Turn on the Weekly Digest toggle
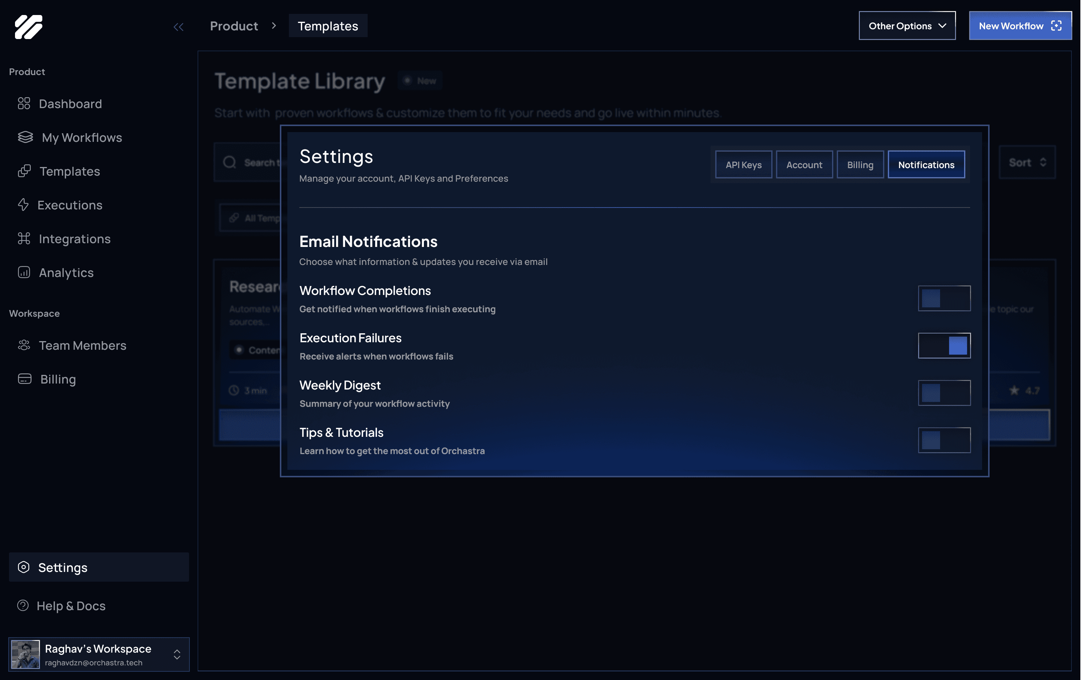1083x680 pixels. 943,393
